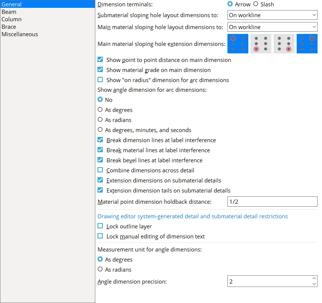Enable Show "on radius" dimension for arcs
Image resolution: width=322 pixels, height=303 pixels.
100,80
